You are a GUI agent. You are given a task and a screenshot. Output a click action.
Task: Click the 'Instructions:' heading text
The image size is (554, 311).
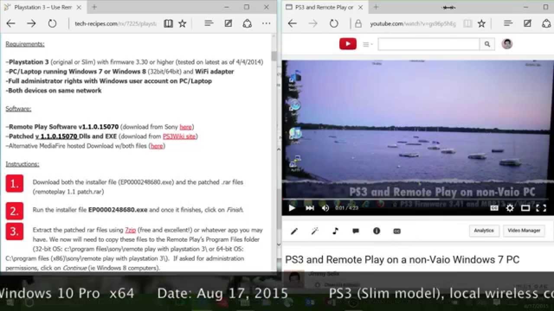(22, 164)
